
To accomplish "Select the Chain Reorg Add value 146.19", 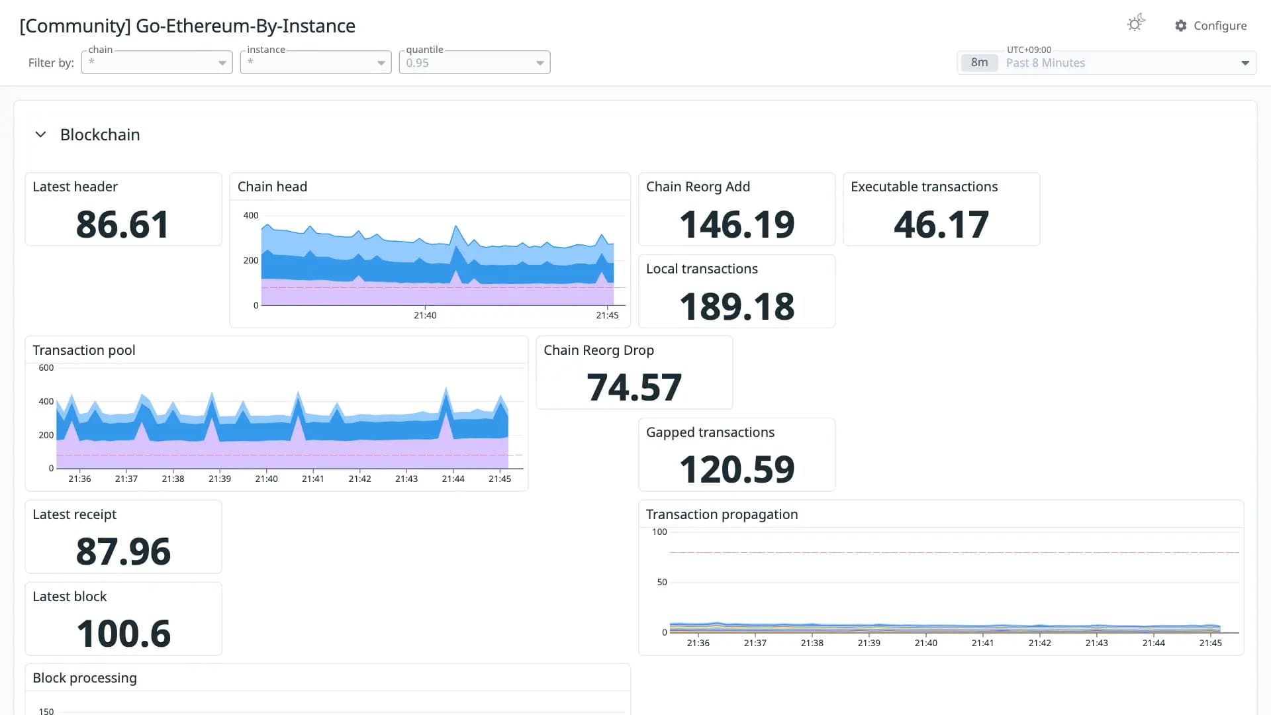I will click(x=737, y=224).
